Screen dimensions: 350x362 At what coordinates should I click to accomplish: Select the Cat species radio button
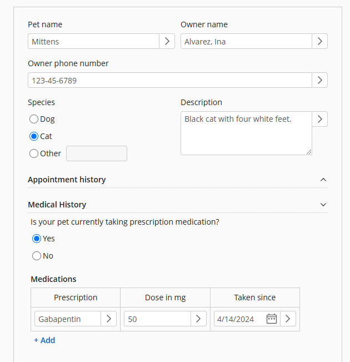coord(34,136)
